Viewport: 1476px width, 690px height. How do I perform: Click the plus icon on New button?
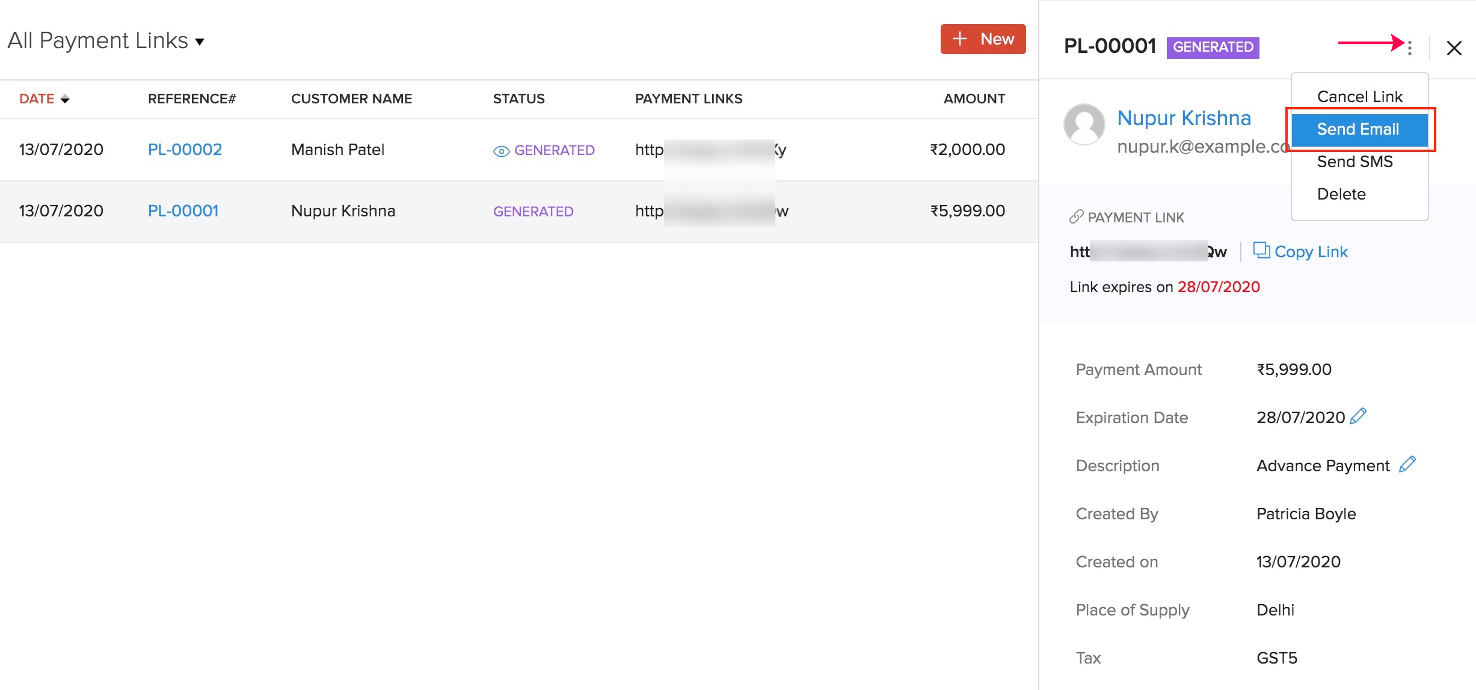tap(960, 39)
